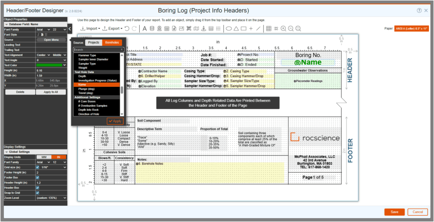
Task: Toggle the Header Box checkbox
Action: click(38, 188)
